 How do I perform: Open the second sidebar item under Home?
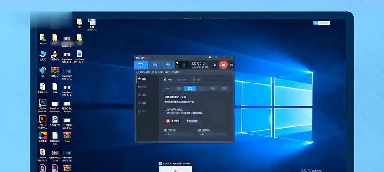[x=142, y=87]
